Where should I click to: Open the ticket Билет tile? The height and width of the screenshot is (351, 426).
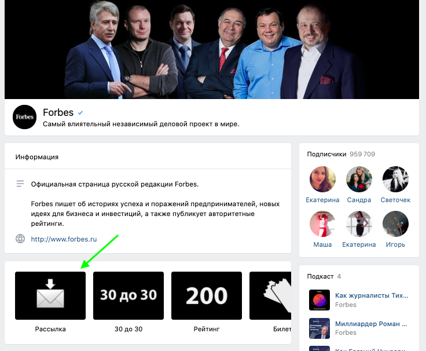[x=270, y=295]
